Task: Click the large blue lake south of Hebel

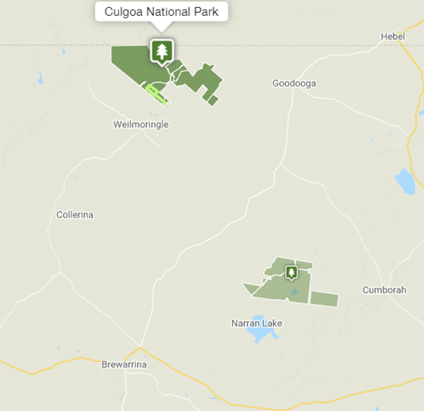Action: [406, 181]
